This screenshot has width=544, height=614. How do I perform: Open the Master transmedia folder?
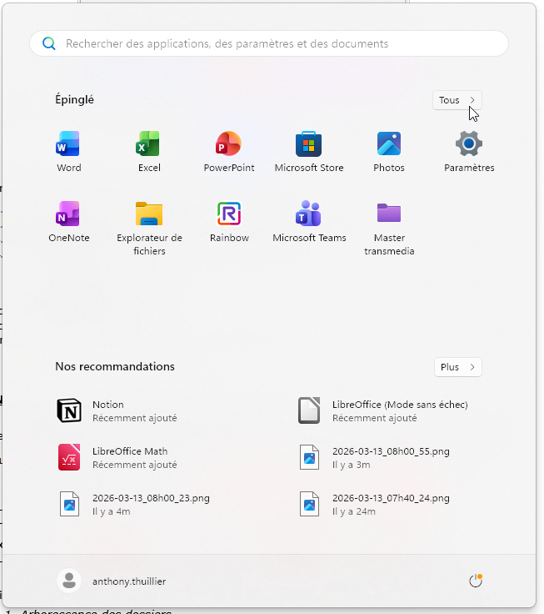pos(389,229)
